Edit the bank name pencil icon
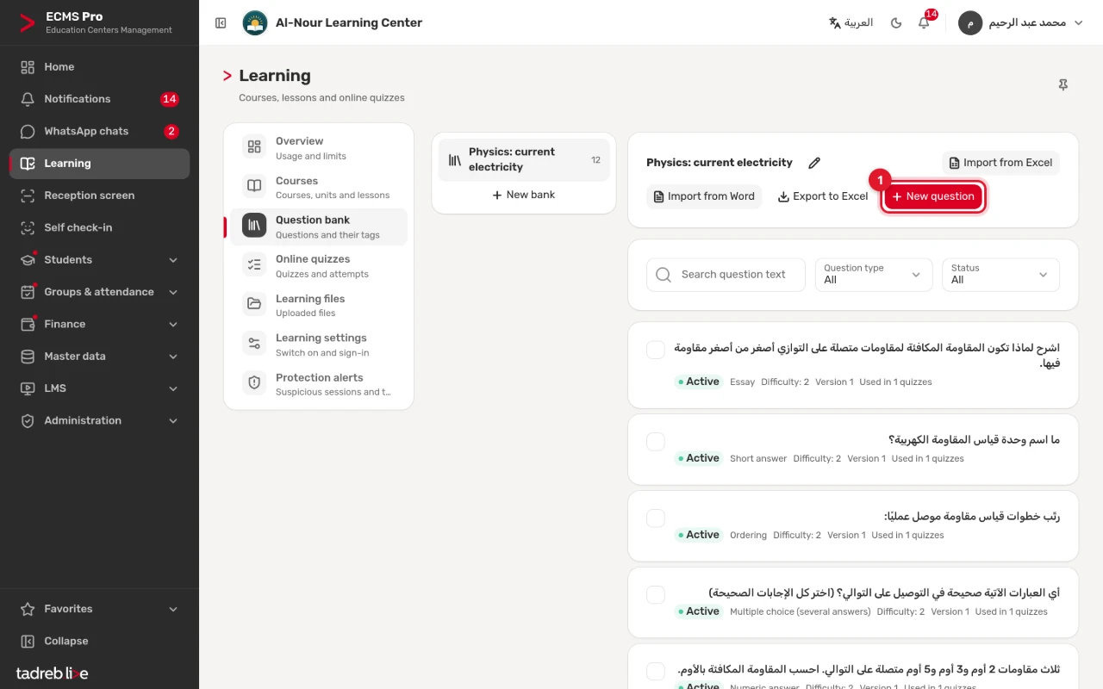The width and height of the screenshot is (1103, 689). tap(814, 163)
